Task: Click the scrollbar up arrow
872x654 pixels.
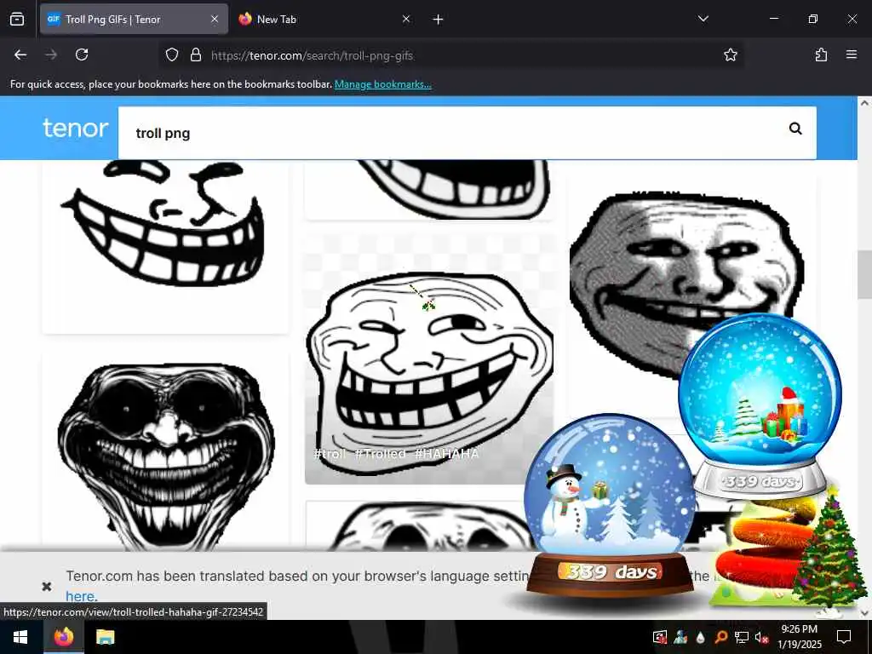Action: tap(864, 103)
